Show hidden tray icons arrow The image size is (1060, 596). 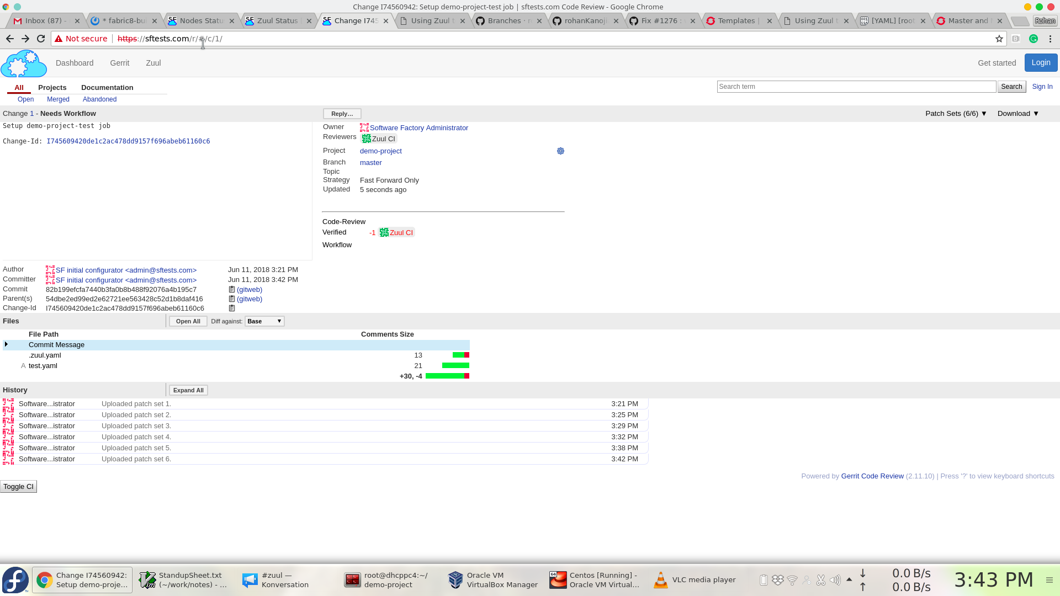(x=849, y=579)
